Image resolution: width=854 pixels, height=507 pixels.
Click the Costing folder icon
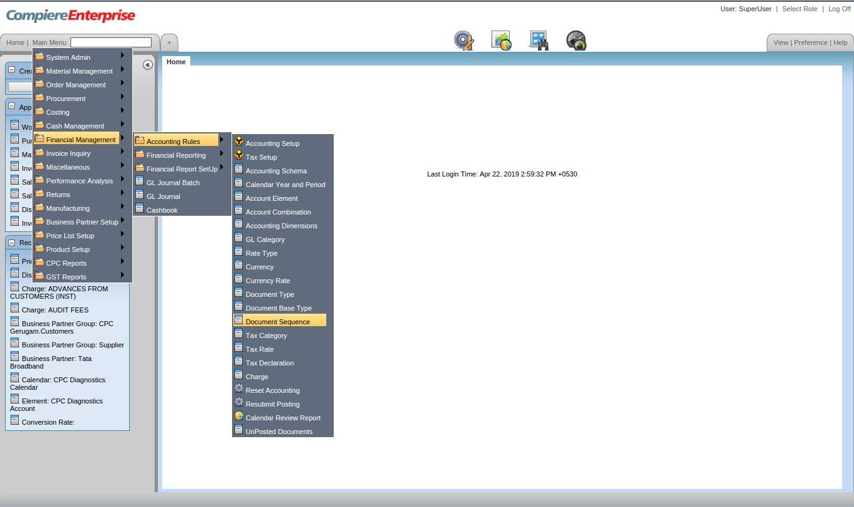pyautogui.click(x=39, y=111)
